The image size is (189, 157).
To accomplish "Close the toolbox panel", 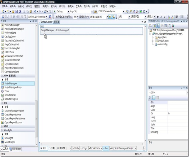I will click(36, 21).
